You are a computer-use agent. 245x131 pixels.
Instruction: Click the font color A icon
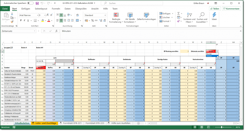click(x=49, y=20)
